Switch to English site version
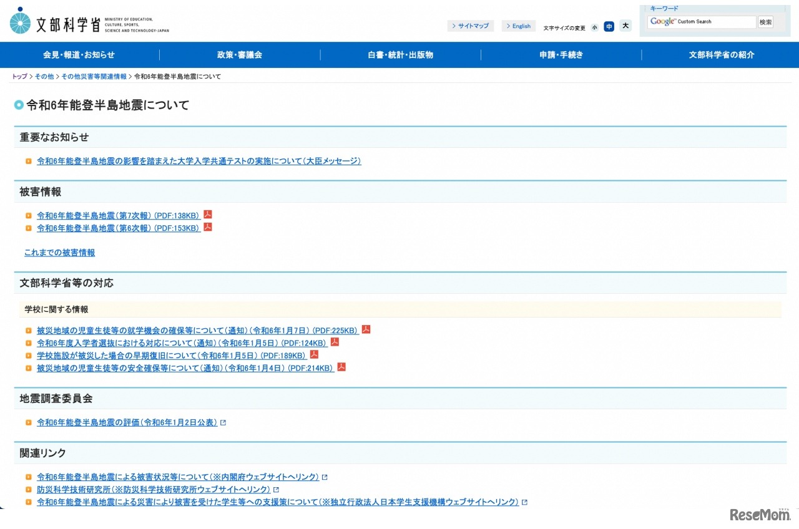 point(518,26)
